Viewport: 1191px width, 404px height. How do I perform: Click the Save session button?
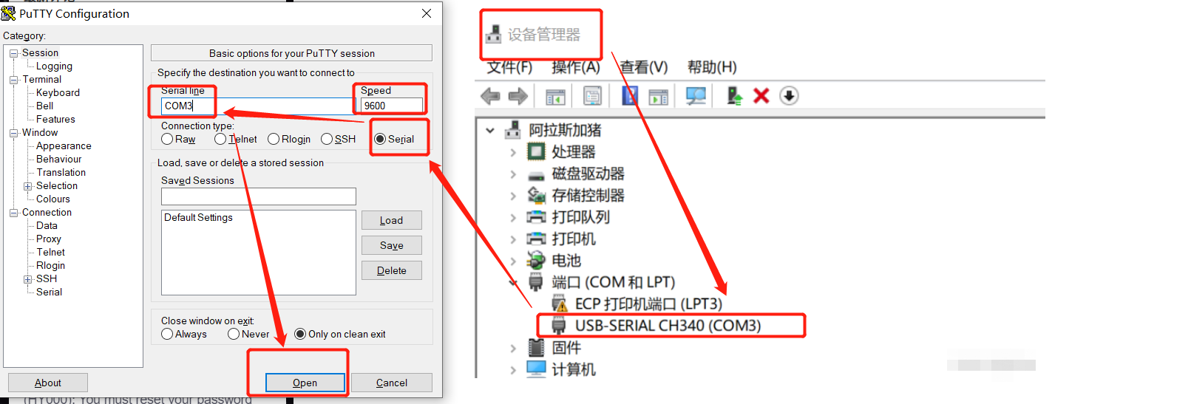coord(392,245)
